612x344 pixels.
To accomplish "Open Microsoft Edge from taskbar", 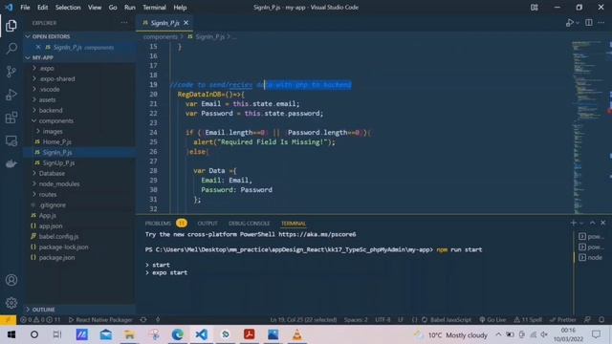I will 178,334.
